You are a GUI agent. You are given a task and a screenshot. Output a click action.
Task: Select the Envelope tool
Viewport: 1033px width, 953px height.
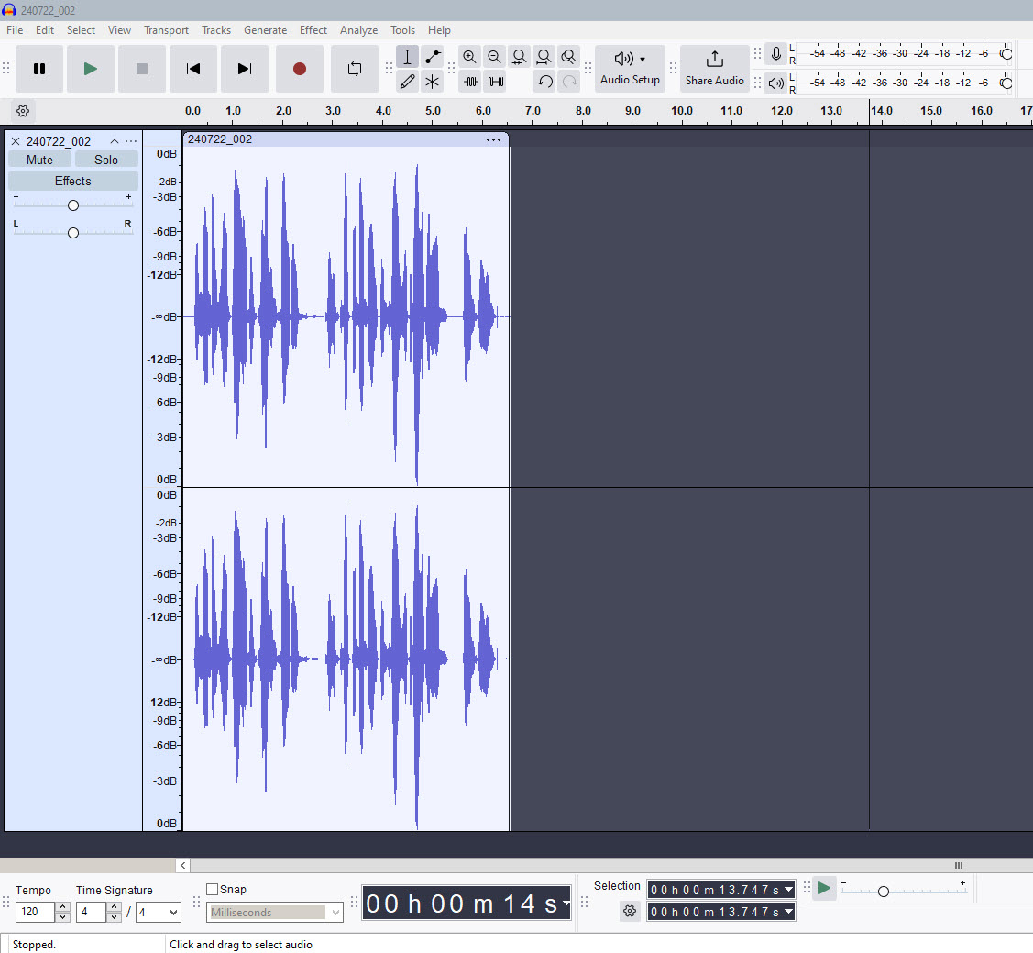click(x=432, y=57)
